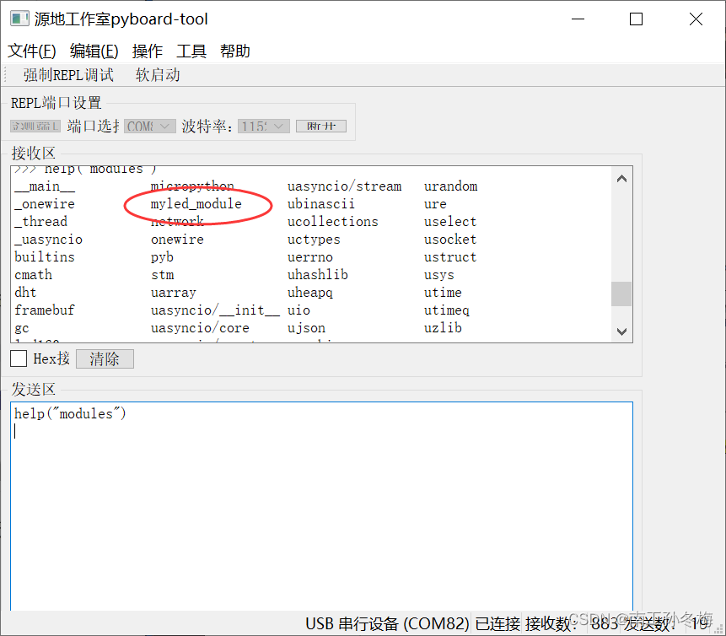Click uzlib in the module list
This screenshot has width=726, height=636.
coord(443,328)
